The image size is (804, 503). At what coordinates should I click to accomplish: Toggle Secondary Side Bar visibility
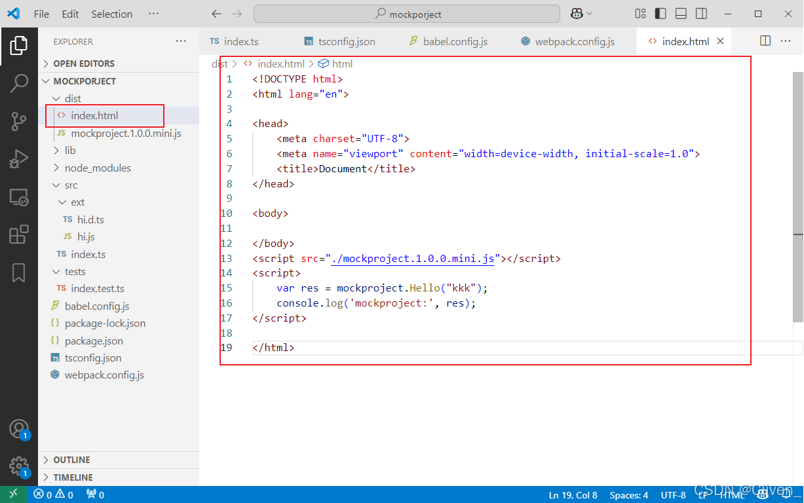click(701, 14)
